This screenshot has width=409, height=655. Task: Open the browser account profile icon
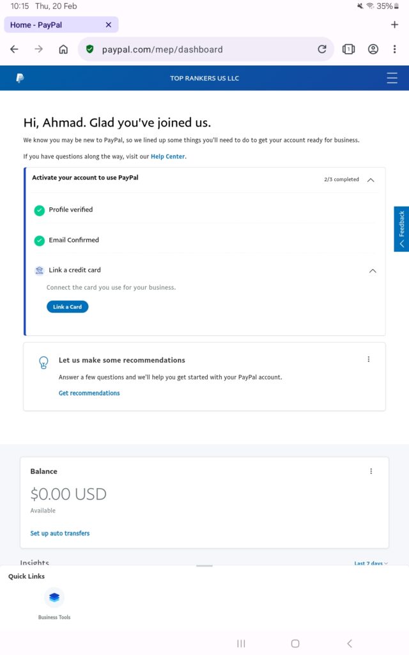(x=373, y=49)
